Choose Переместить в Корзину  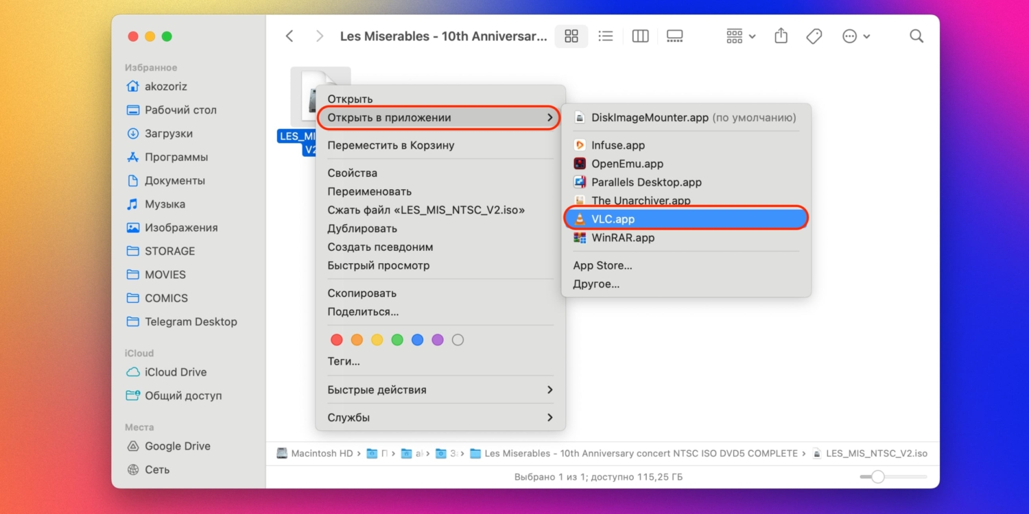390,145
